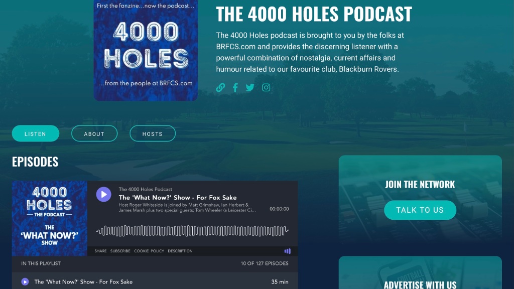
Task: Click the bold episode title in the player
Action: click(178, 198)
